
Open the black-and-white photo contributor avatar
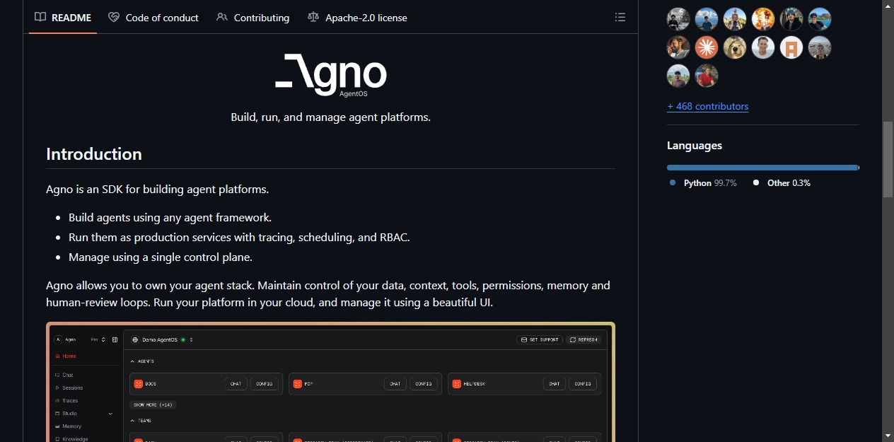(x=678, y=19)
